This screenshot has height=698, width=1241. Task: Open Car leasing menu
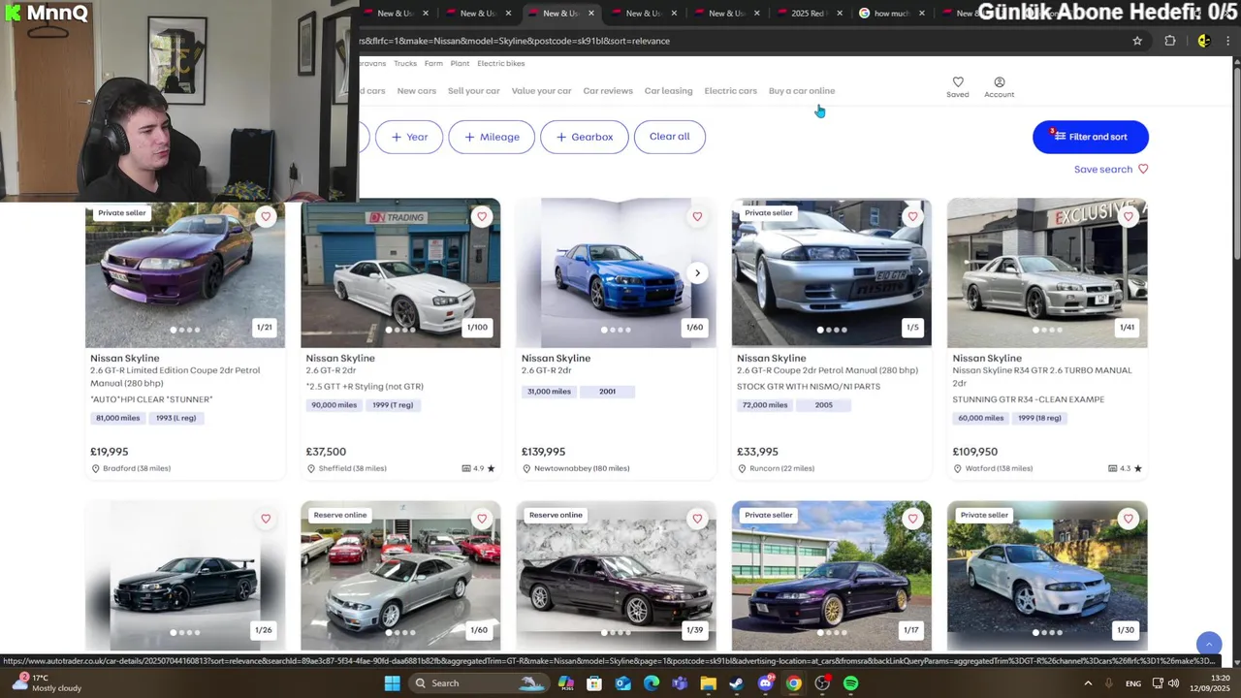pos(669,90)
